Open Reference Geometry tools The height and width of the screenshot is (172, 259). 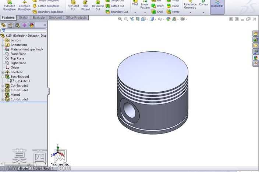click(x=190, y=5)
